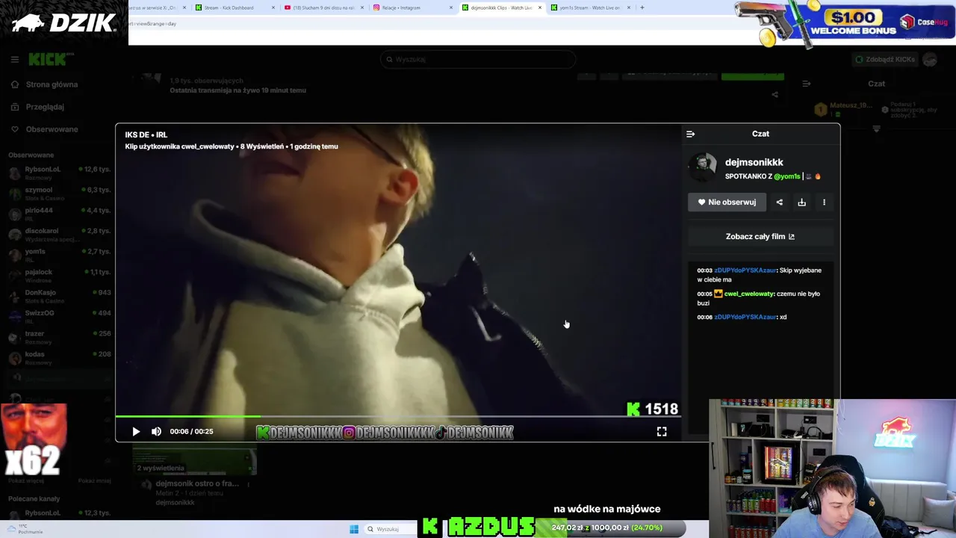Screen dimensions: 956x538
Task: Switch to Słucham 9 dni dissu YouTube tab
Action: (323, 7)
